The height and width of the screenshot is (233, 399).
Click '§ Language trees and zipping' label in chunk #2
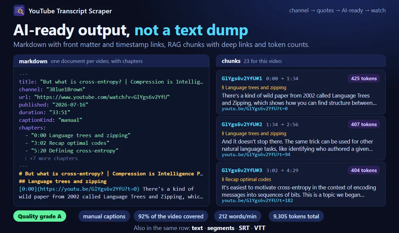[254, 133]
